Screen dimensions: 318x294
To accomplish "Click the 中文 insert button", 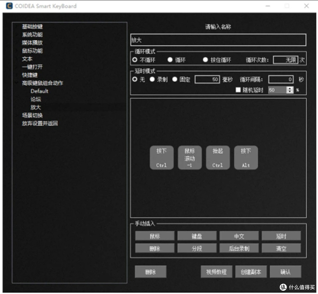I will [239, 236].
